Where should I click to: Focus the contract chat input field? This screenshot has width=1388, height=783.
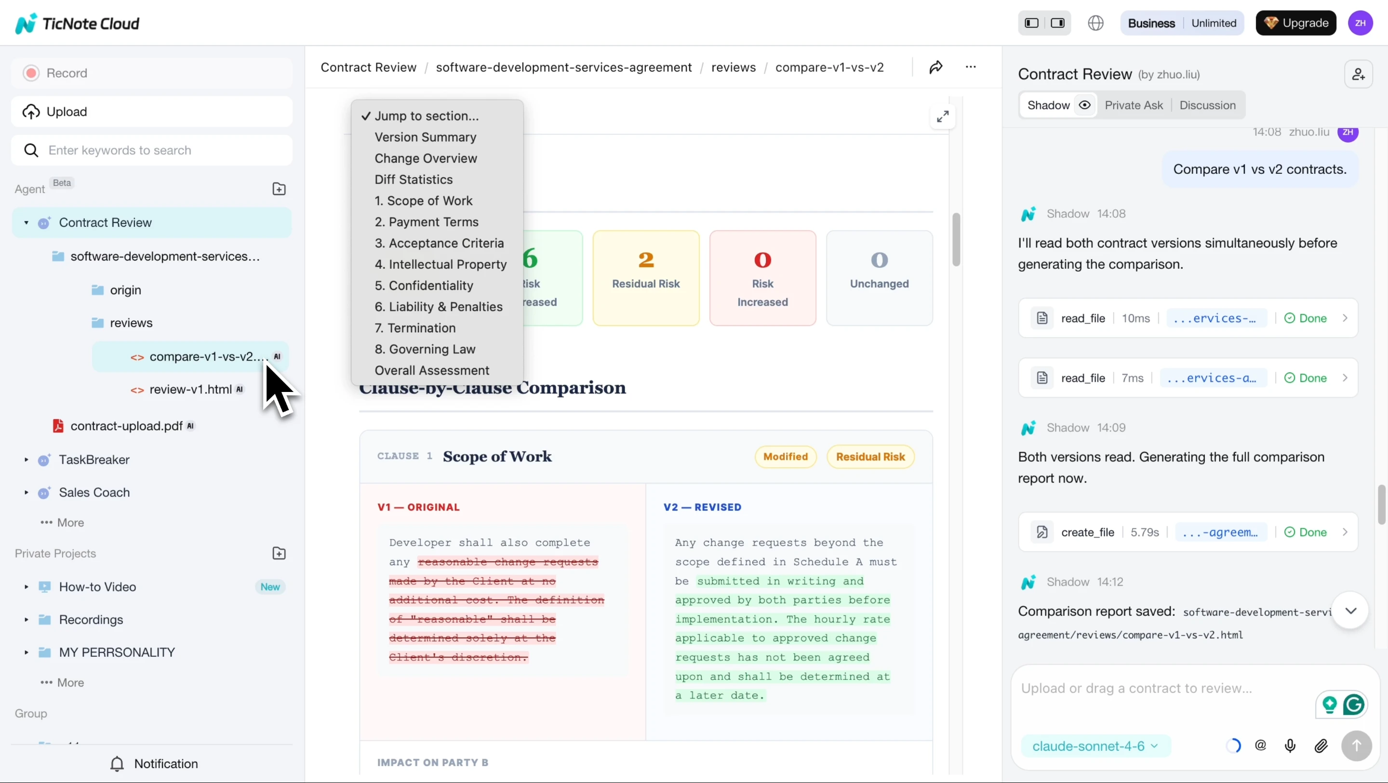coord(1164,689)
